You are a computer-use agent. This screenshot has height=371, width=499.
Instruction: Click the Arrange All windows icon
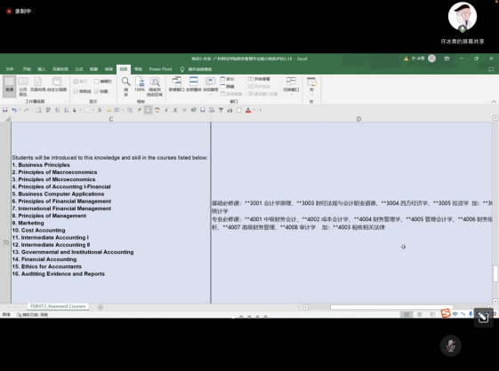click(x=194, y=84)
